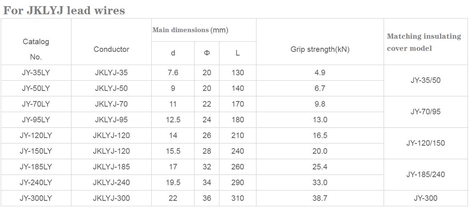Select the 310 length value
This screenshot has height=207, width=469.
237,198
